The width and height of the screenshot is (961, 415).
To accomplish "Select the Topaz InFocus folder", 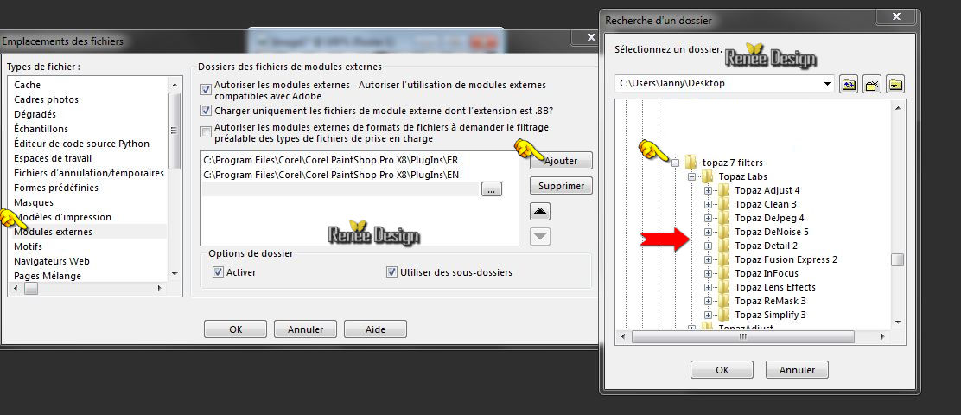I will (x=766, y=273).
